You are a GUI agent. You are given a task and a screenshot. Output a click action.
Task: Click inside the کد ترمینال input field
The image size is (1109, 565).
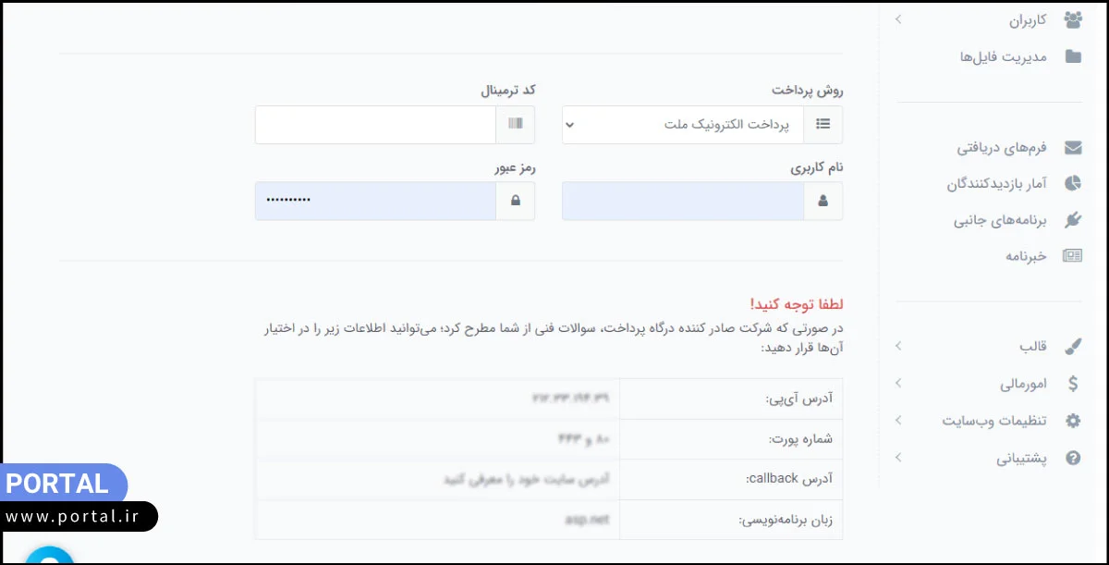click(x=374, y=124)
